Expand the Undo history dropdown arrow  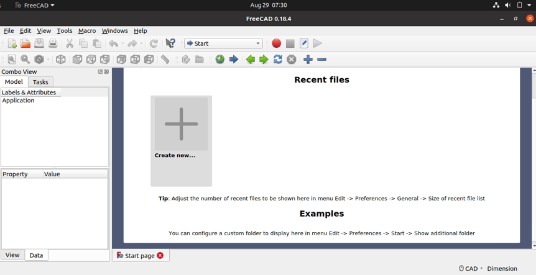[x=122, y=43]
